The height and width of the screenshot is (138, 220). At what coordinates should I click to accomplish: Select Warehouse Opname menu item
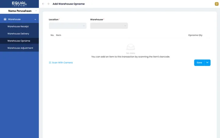click(19, 41)
